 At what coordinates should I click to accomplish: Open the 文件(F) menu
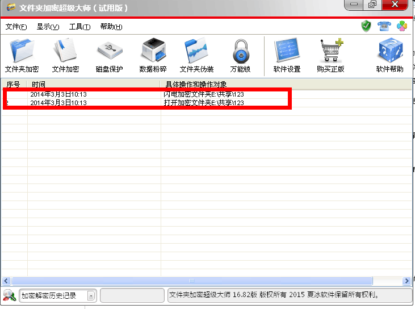pos(16,27)
